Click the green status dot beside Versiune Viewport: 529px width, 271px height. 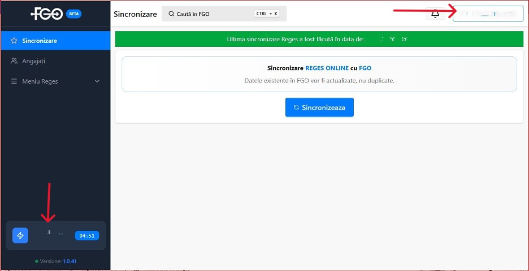(x=36, y=261)
